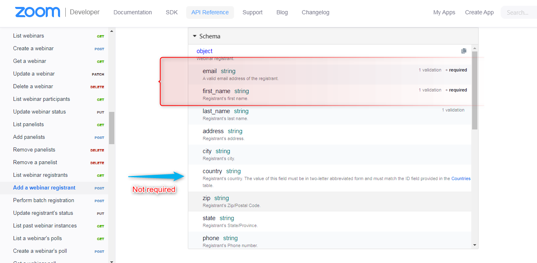Expand email's 1 validation
537x263 pixels.
coord(430,70)
